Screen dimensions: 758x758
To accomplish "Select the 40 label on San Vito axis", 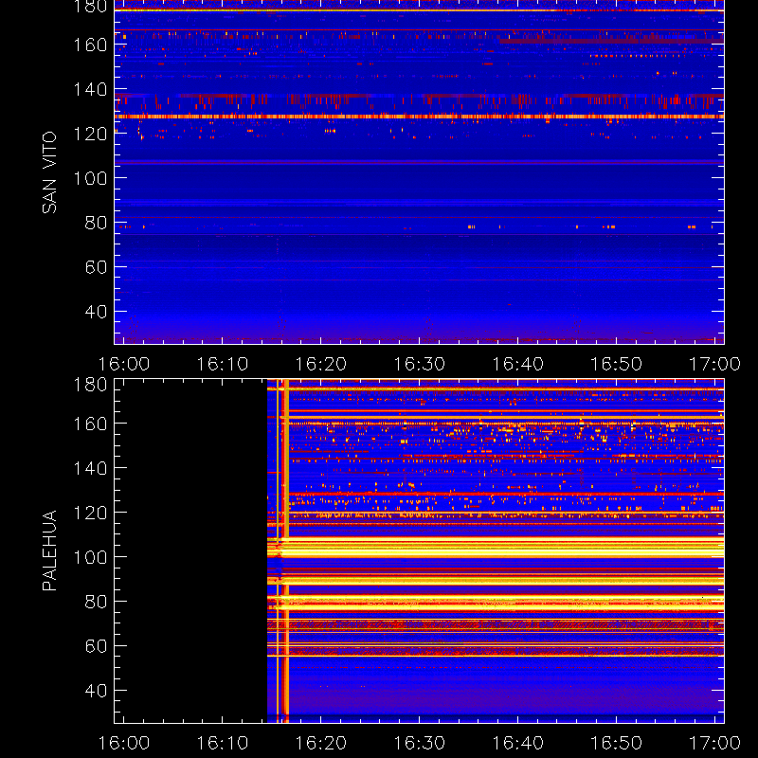I will [x=96, y=312].
